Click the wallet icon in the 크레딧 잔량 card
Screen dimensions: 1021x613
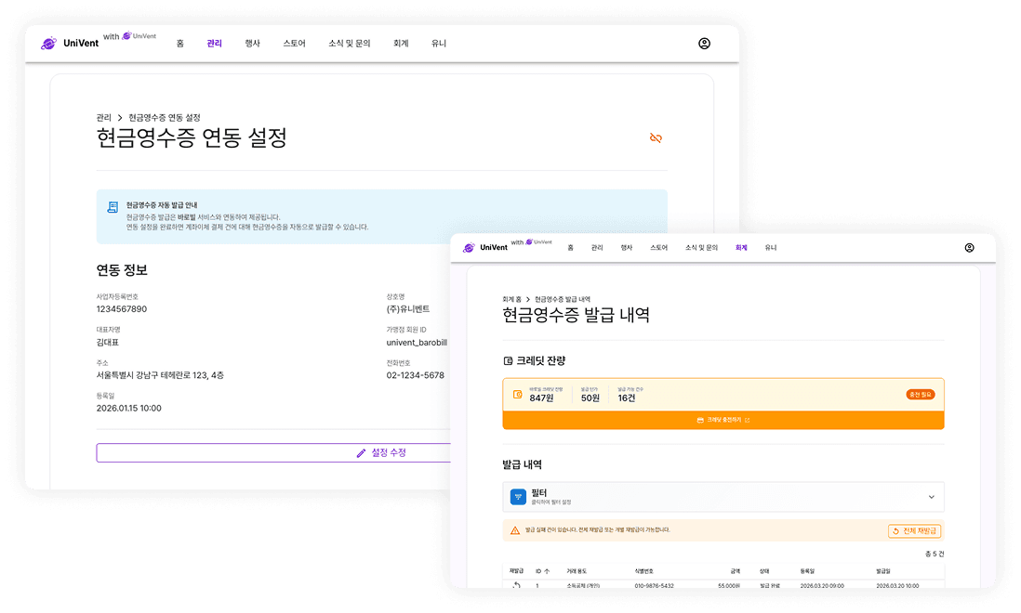pos(518,395)
